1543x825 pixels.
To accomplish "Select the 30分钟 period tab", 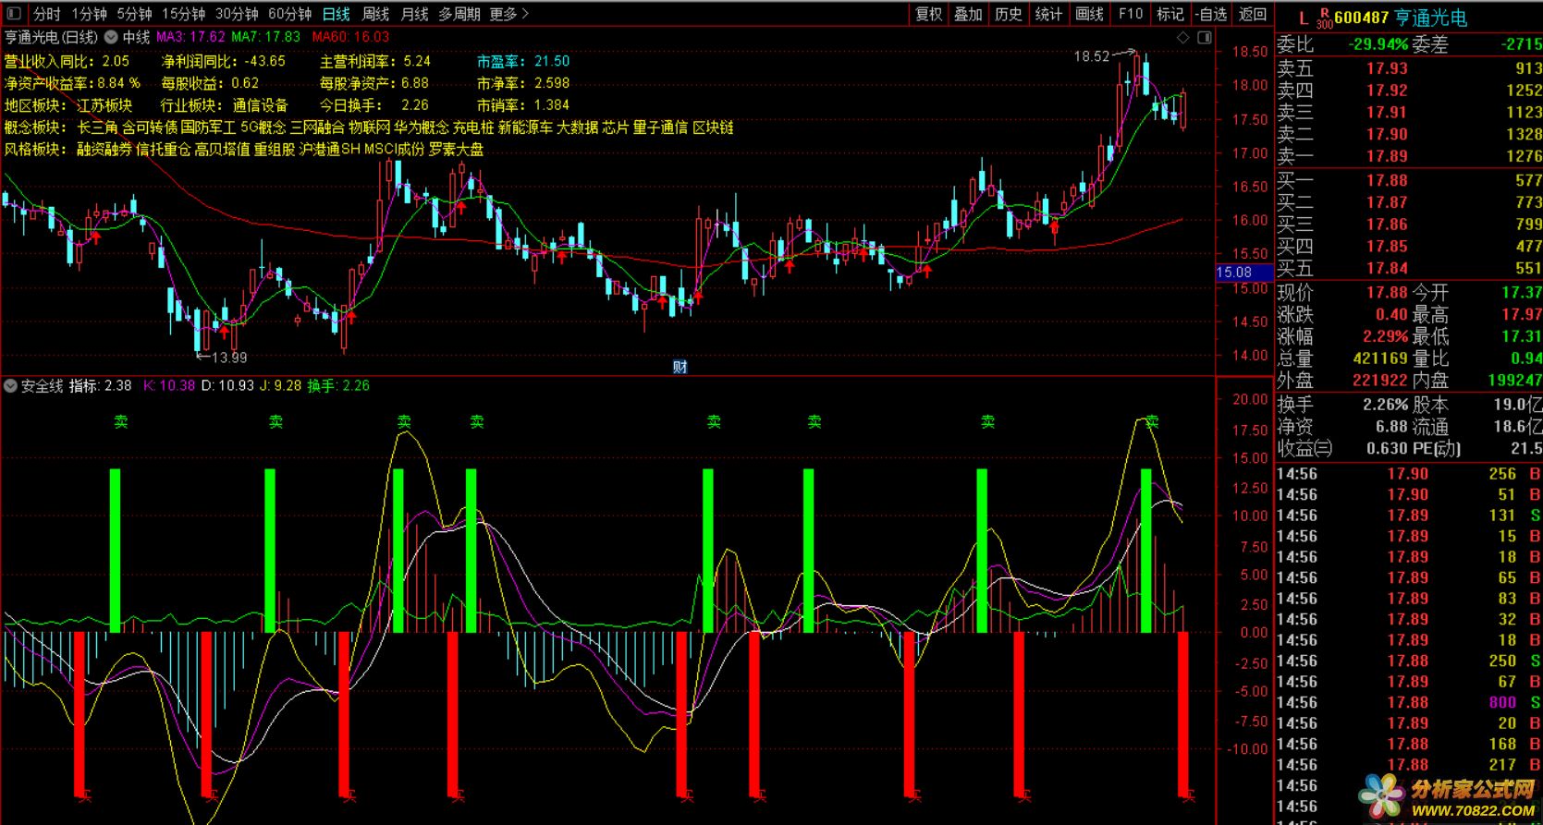I will coord(237,14).
